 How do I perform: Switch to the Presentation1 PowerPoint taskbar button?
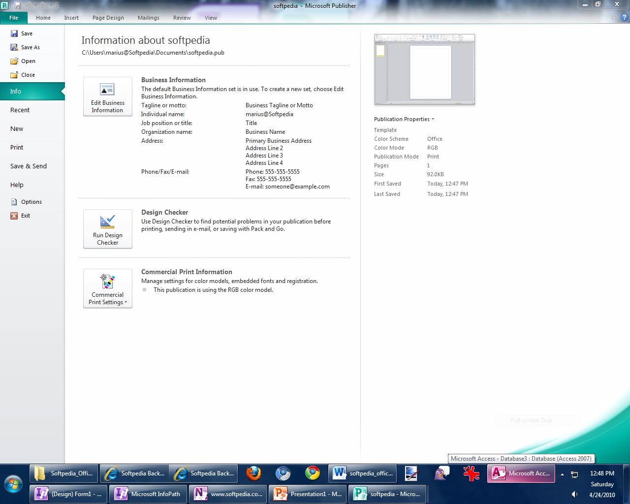tap(308, 494)
